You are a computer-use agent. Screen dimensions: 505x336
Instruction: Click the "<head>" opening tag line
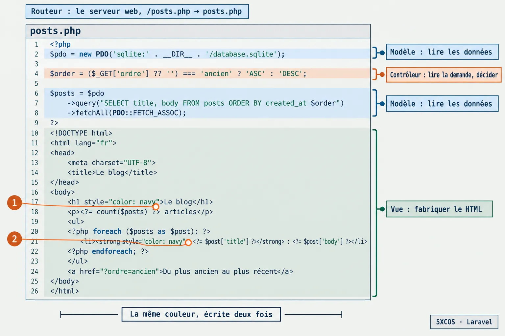(62, 153)
